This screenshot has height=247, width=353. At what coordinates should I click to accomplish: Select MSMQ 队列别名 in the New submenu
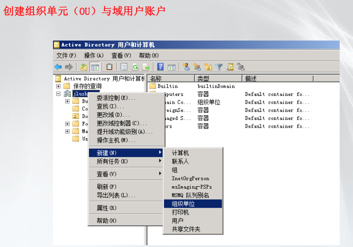click(x=193, y=195)
